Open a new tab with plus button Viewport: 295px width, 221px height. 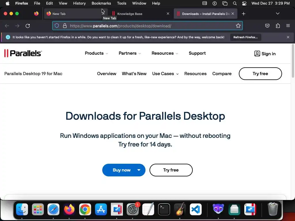pos(243,14)
